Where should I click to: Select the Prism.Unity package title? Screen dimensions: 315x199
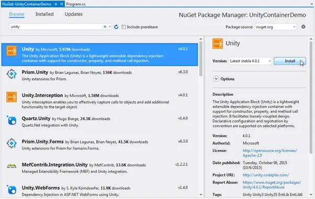point(35,72)
